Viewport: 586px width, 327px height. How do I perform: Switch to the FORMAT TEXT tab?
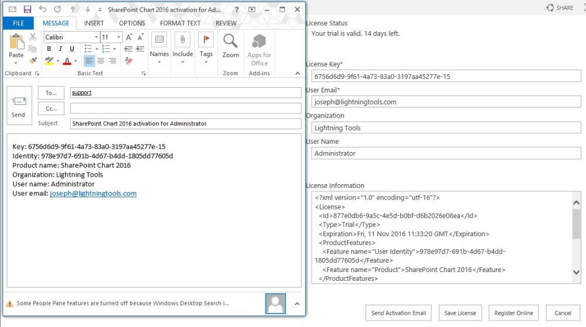(180, 23)
